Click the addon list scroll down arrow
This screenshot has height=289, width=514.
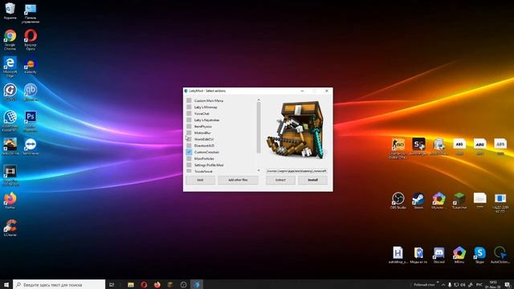[x=259, y=171]
